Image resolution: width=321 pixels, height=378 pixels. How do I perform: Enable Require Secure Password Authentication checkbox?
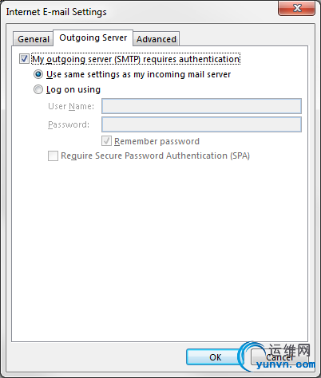[x=53, y=156]
